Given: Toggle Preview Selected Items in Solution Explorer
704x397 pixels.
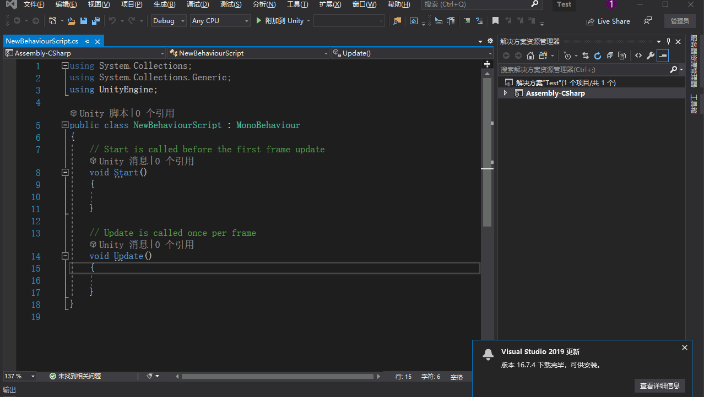Looking at the screenshot, I should coord(622,55).
